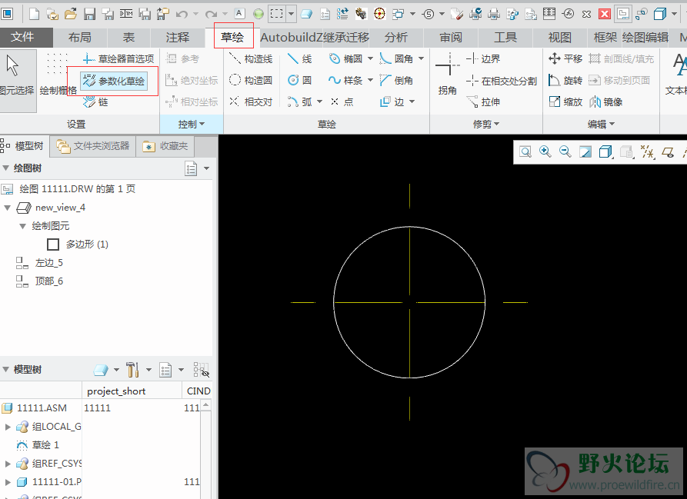Viewport: 687px width, 499px height.
Task: Open a file with the folder icon
Action: tap(71, 14)
